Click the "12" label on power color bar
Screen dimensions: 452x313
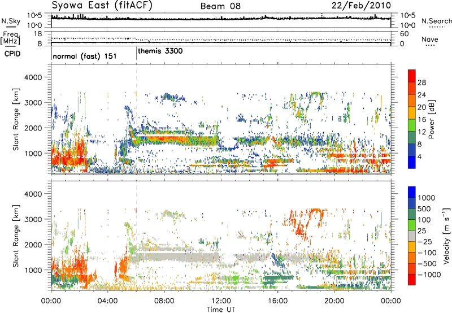[421, 132]
